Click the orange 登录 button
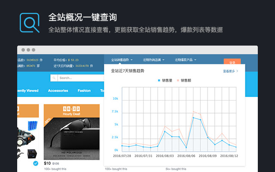The image size is (275, 172). [x=232, y=62]
